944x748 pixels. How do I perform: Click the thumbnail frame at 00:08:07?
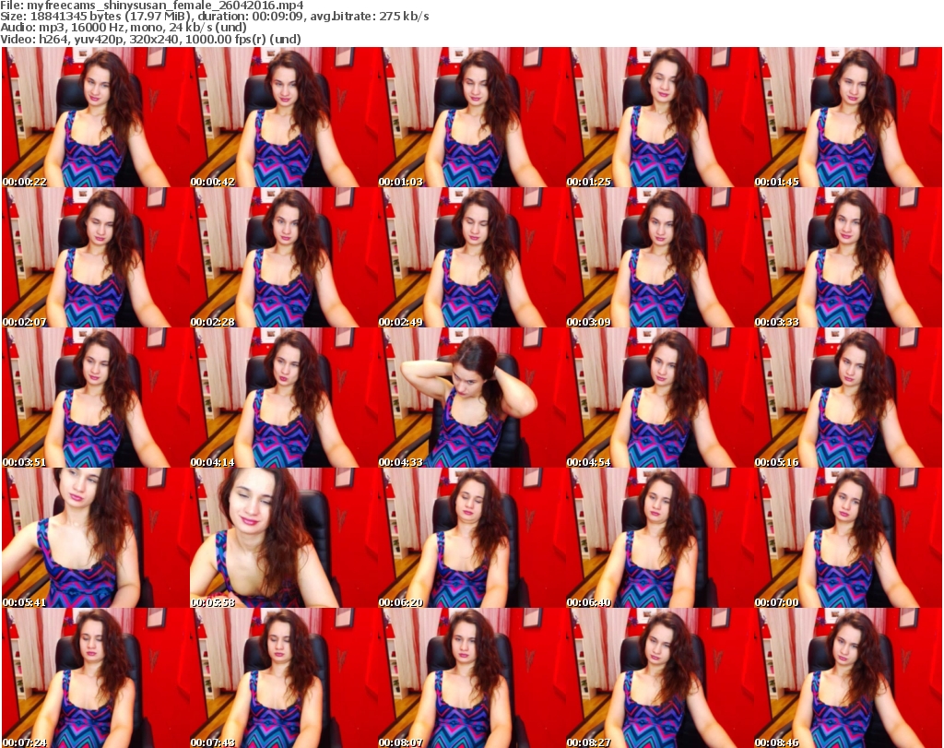coord(472,678)
